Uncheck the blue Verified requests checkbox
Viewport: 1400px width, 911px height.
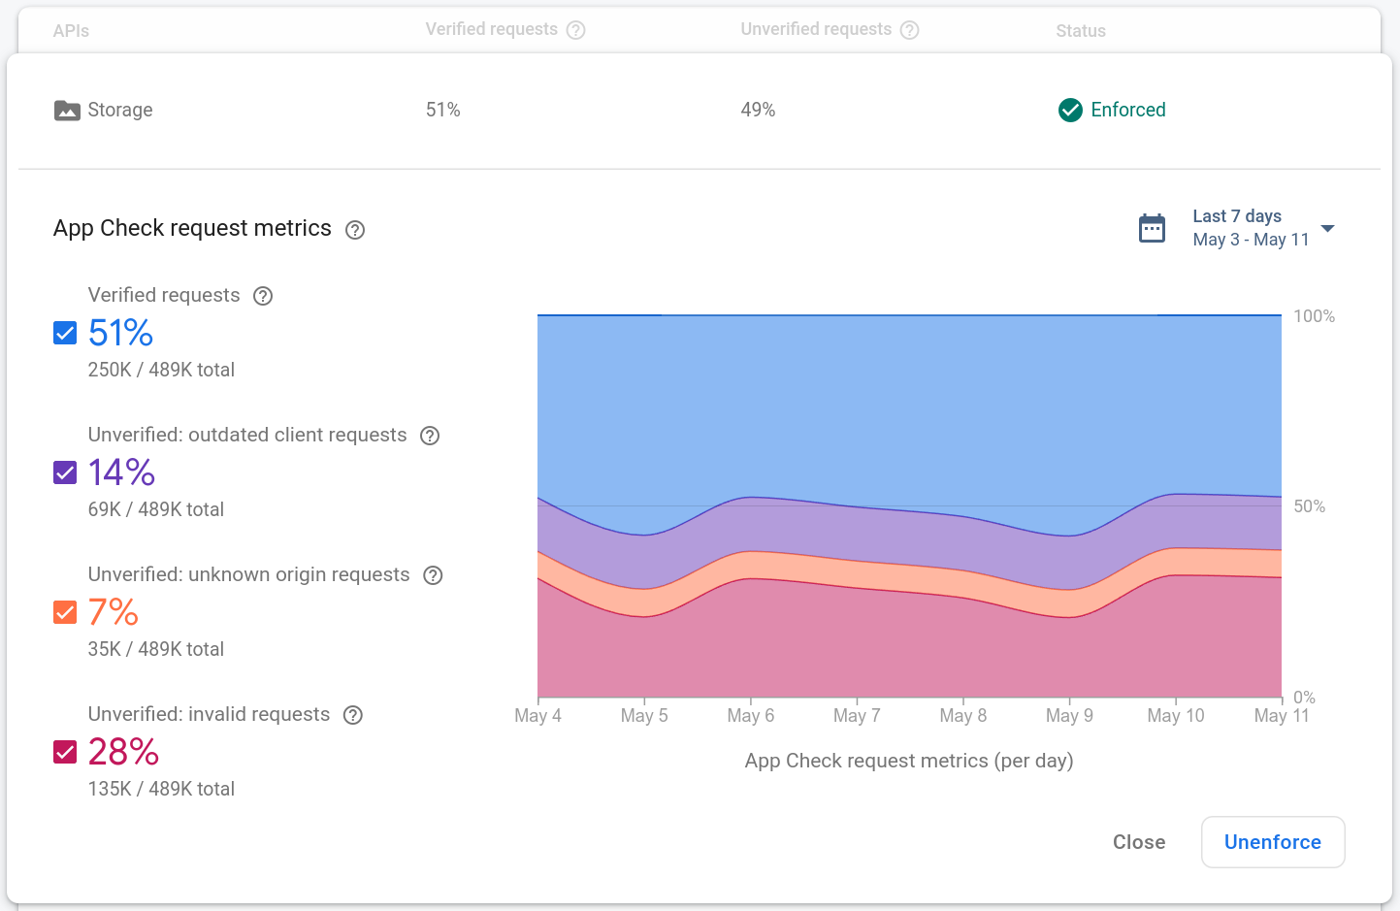coord(64,333)
